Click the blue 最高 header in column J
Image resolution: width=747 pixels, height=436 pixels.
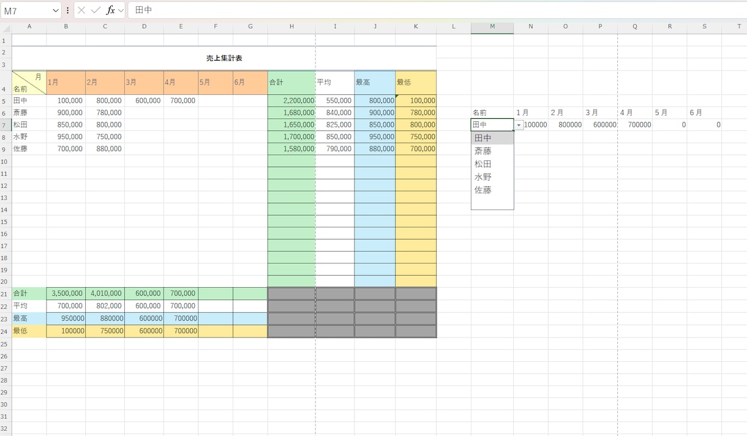(375, 83)
